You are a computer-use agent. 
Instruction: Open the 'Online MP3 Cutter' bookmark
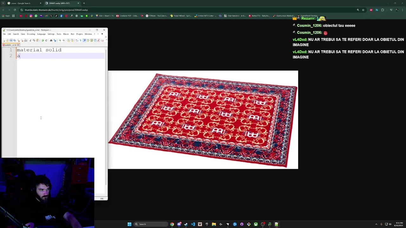click(206, 16)
